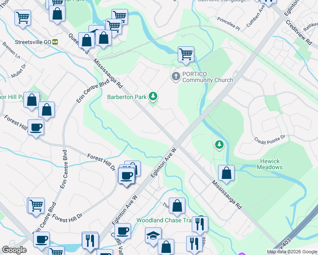Select the Creditview Rd street label
This screenshot has width=318, height=255.
[299, 32]
